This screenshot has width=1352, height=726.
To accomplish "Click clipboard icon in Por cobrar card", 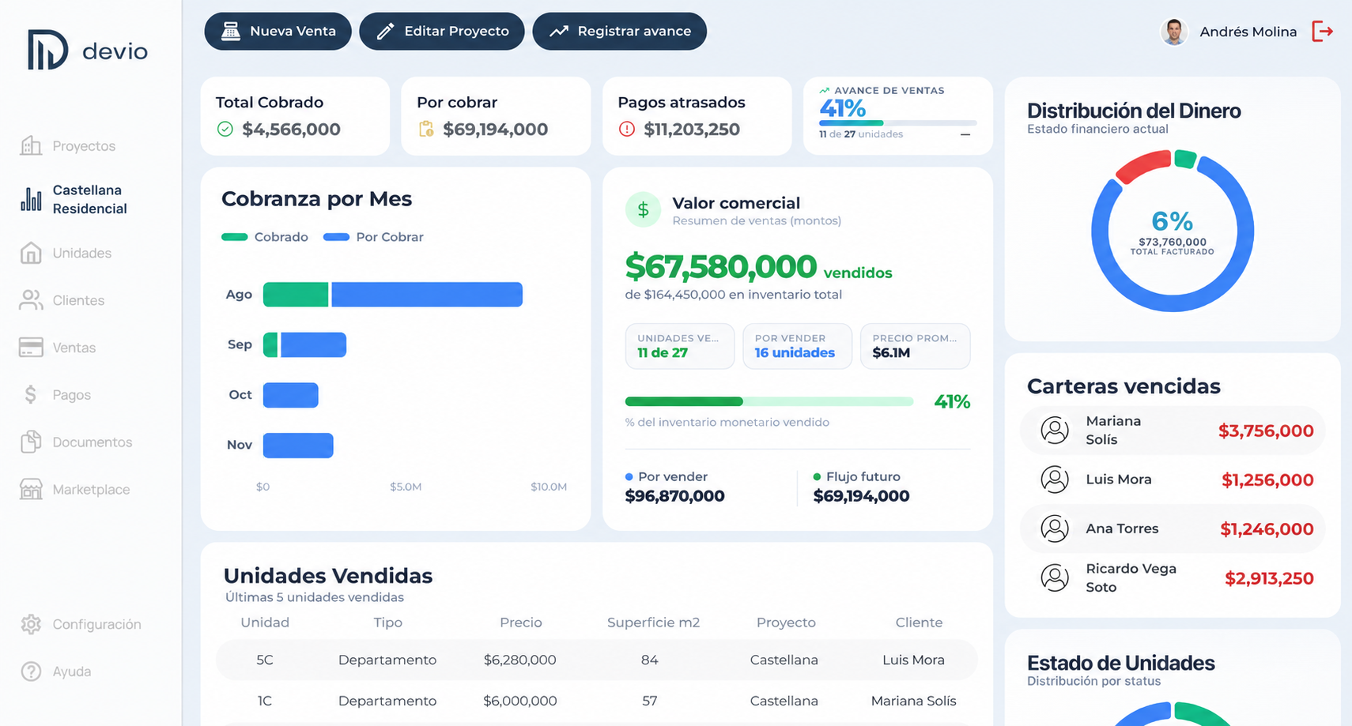I will (x=426, y=129).
